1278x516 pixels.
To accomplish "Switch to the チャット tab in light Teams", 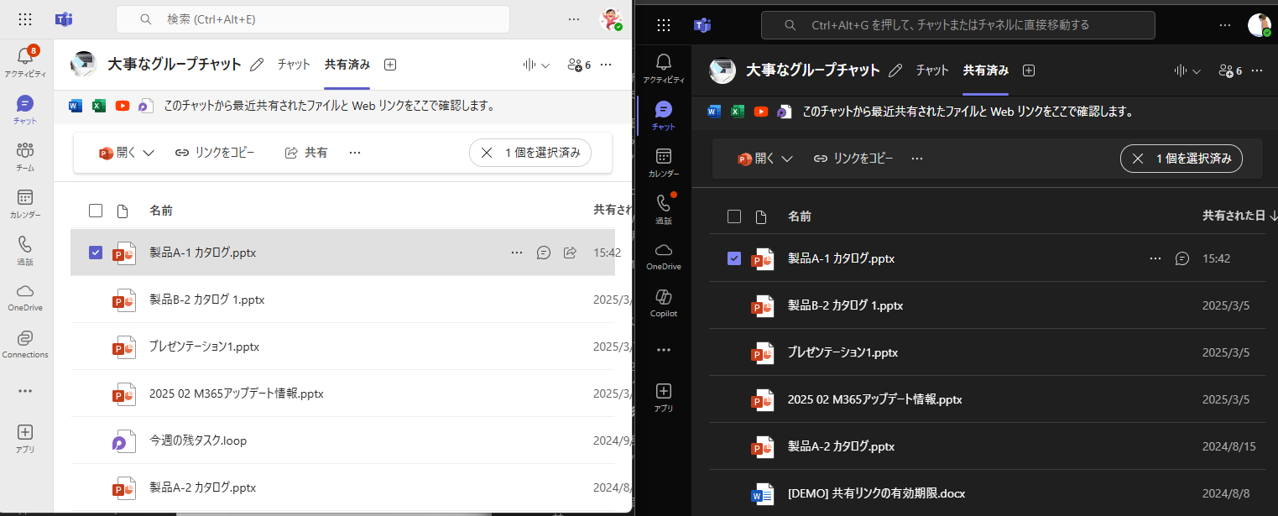I will pyautogui.click(x=295, y=64).
